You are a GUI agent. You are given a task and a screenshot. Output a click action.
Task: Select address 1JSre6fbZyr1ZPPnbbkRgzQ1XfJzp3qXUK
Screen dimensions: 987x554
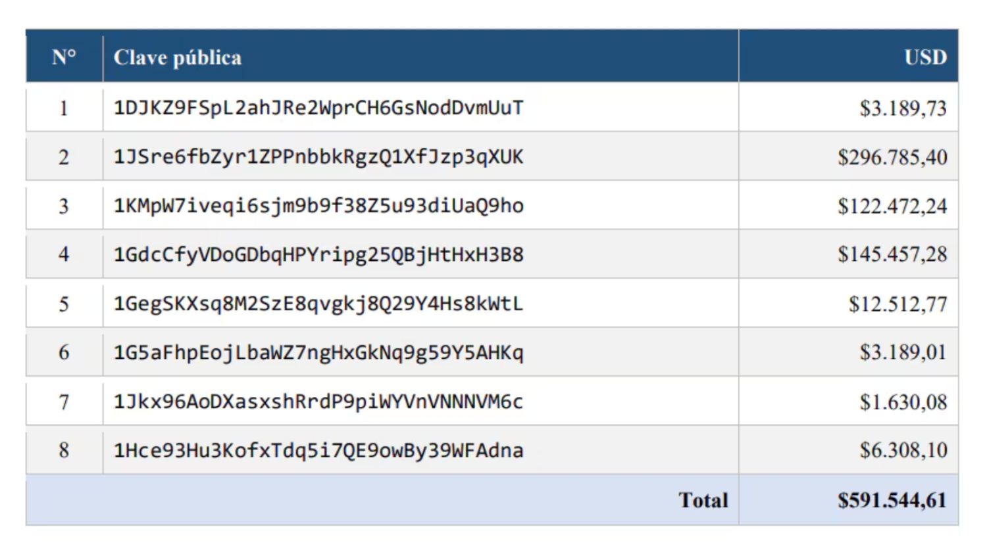318,157
